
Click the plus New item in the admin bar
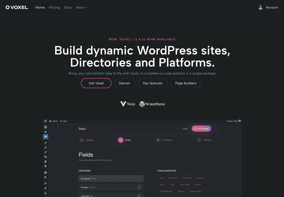pyautogui.click(x=64, y=121)
